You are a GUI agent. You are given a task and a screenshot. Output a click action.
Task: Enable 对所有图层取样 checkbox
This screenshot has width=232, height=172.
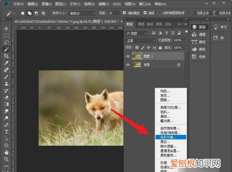pos(159,13)
